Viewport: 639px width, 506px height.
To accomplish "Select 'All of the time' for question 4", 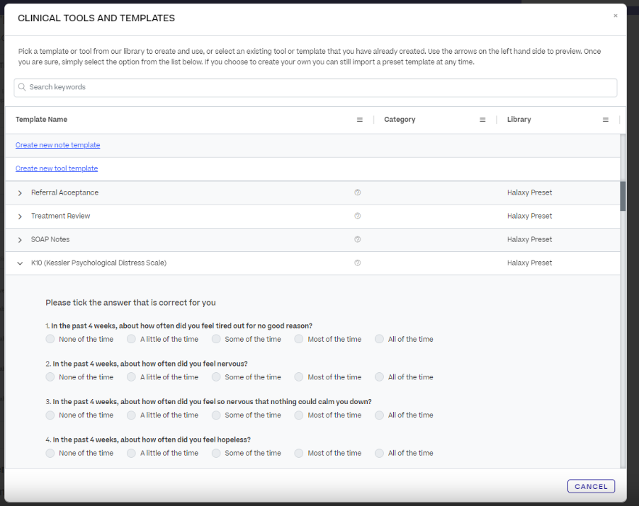I will click(x=379, y=453).
